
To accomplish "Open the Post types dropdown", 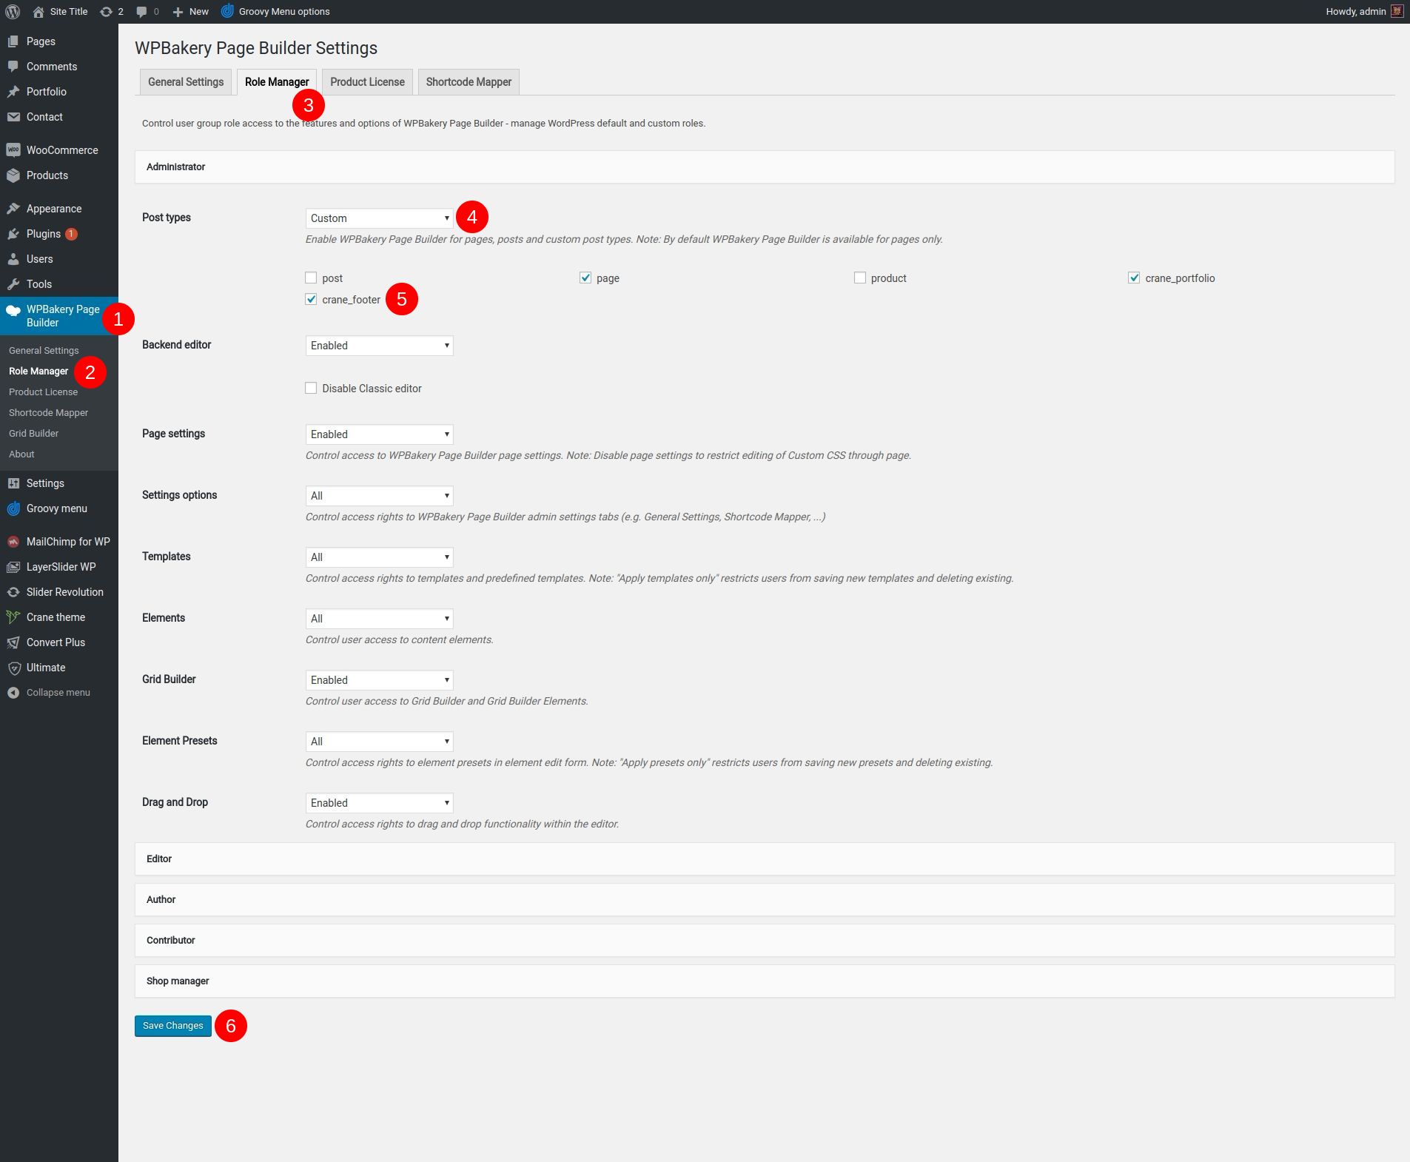I will (x=379, y=218).
